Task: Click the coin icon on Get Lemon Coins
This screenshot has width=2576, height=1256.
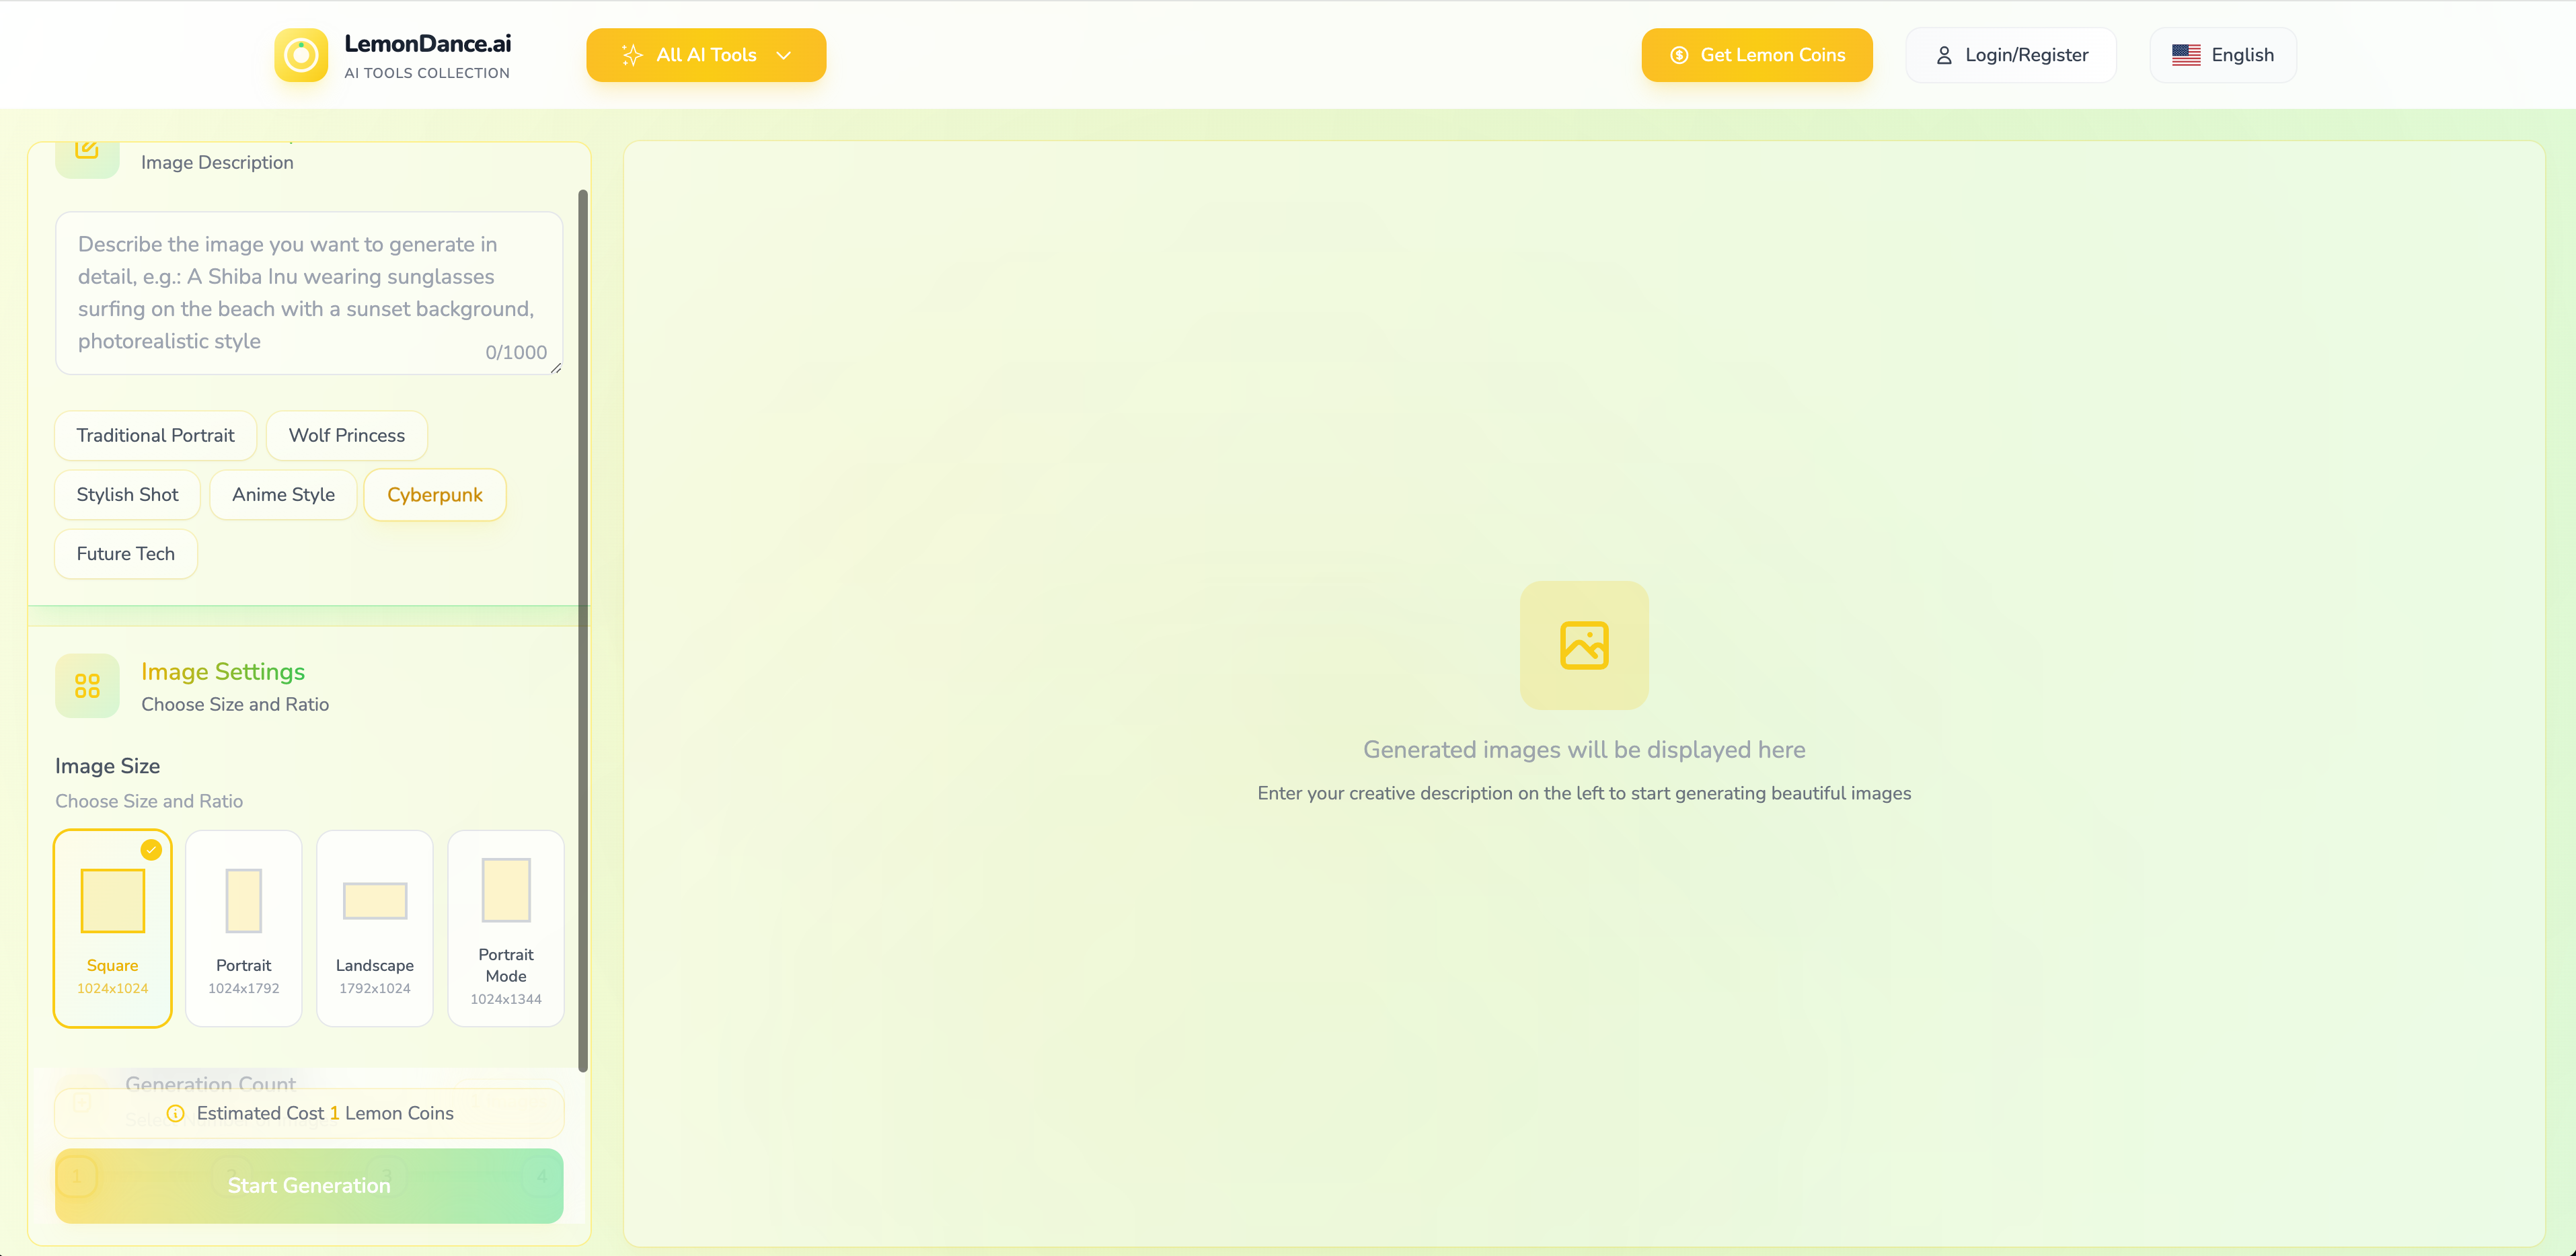Action: pos(1679,55)
